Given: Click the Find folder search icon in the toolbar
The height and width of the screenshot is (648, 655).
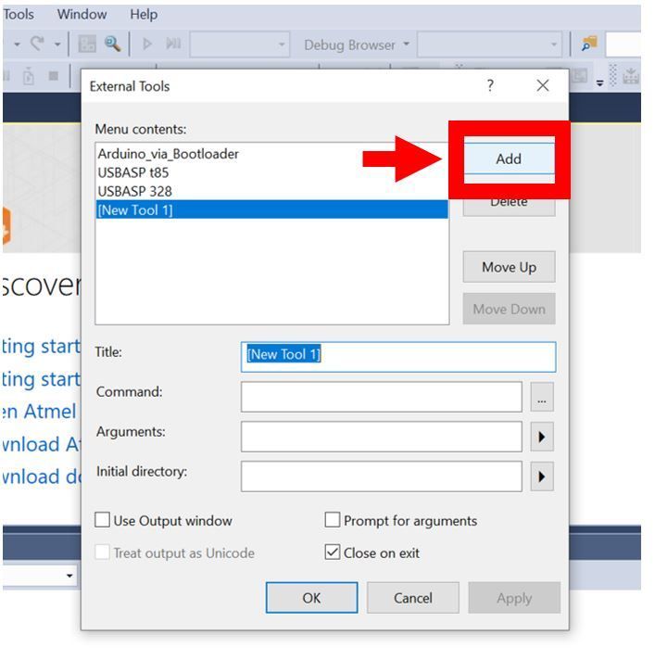Looking at the screenshot, I should pyautogui.click(x=589, y=44).
